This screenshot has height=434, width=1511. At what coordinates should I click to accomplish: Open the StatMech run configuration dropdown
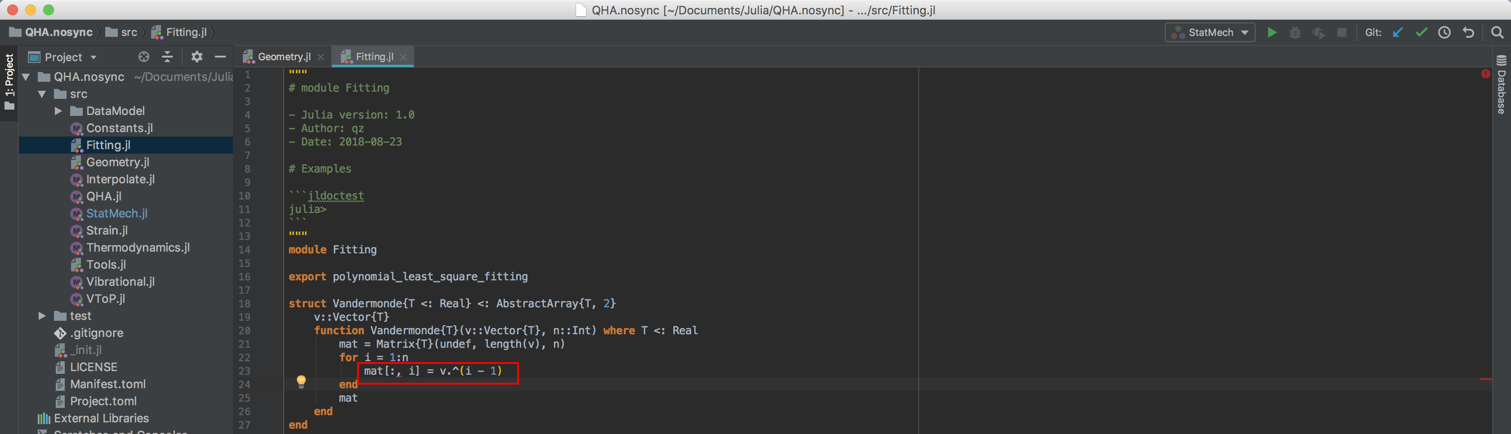pyautogui.click(x=1246, y=32)
